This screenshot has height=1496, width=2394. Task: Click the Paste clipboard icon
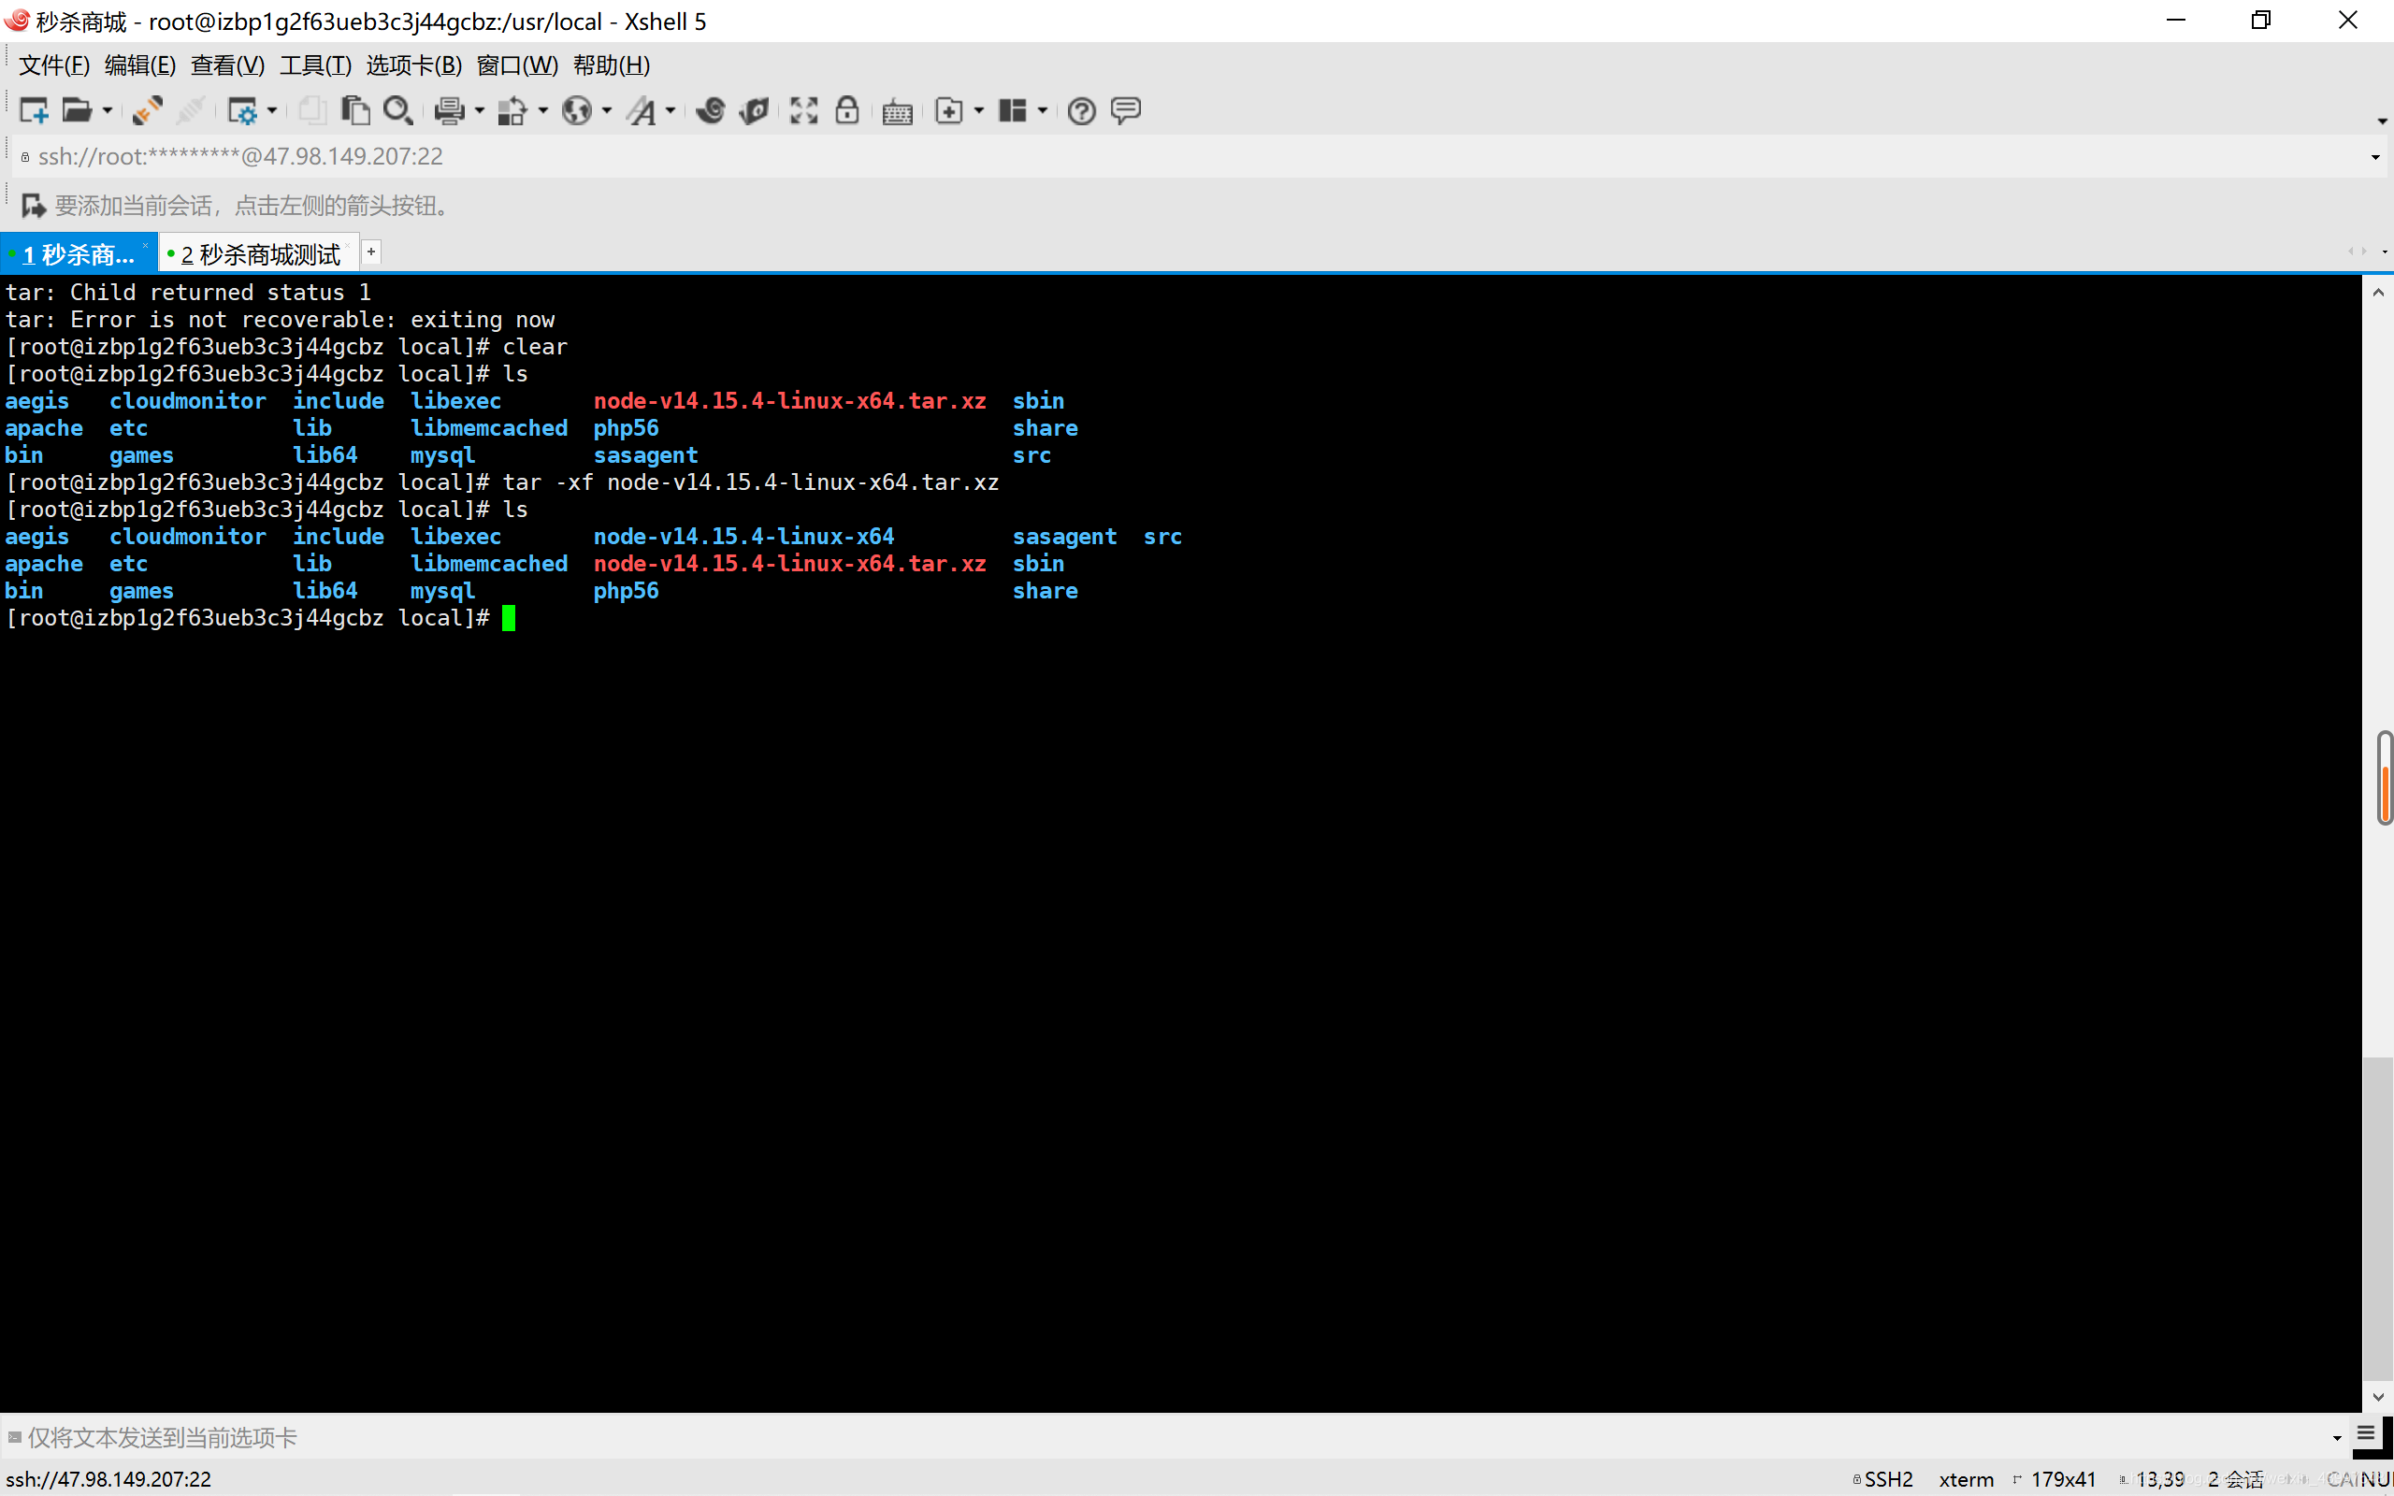click(354, 109)
